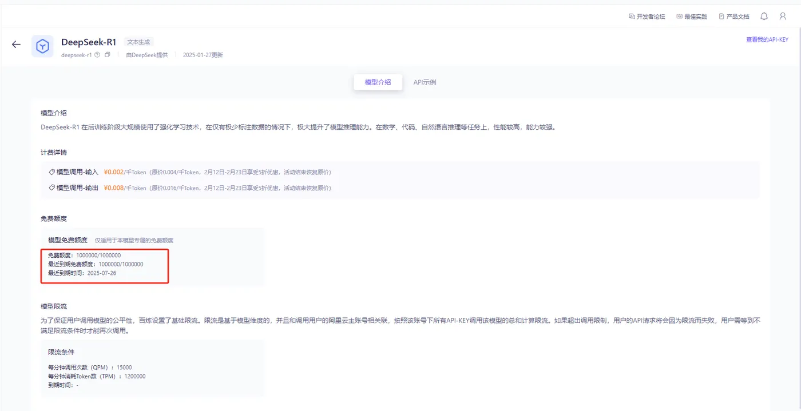Click 免费额度:1000000/1000000 line
The height and width of the screenshot is (411, 801).
[x=84, y=255]
